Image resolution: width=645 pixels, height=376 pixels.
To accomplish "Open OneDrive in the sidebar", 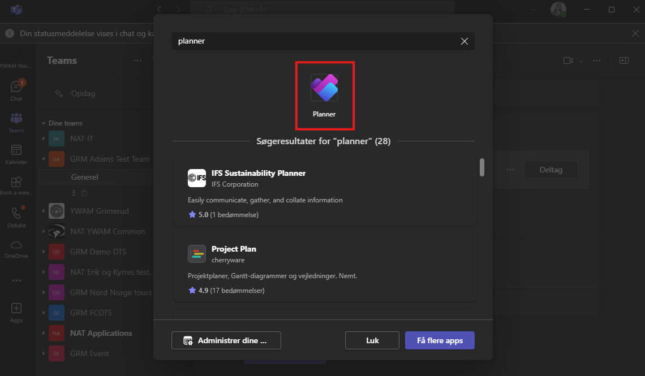I will click(16, 249).
